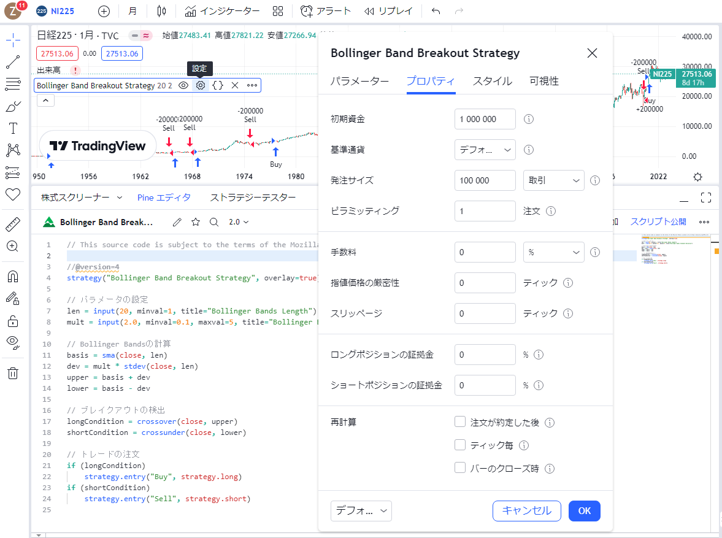Open the Pine version 2.0 dropdown
This screenshot has width=722, height=538.
click(239, 221)
